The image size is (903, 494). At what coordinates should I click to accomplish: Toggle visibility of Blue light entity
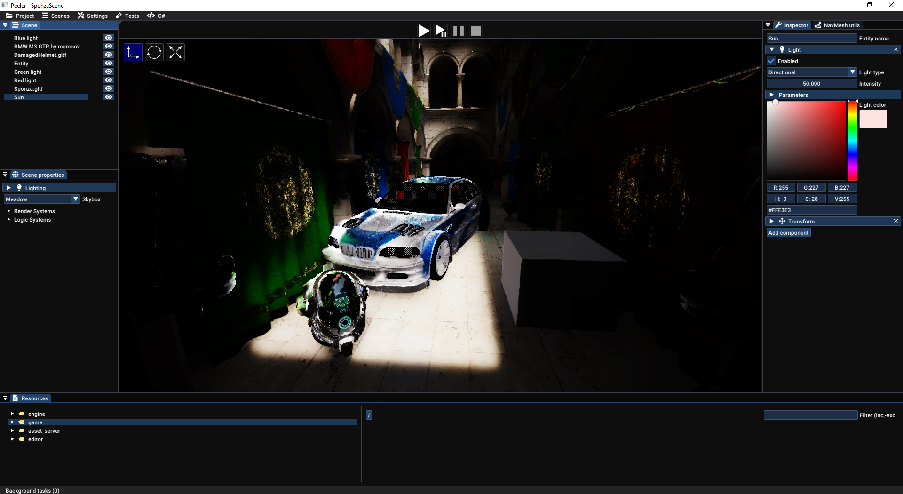[x=109, y=38]
